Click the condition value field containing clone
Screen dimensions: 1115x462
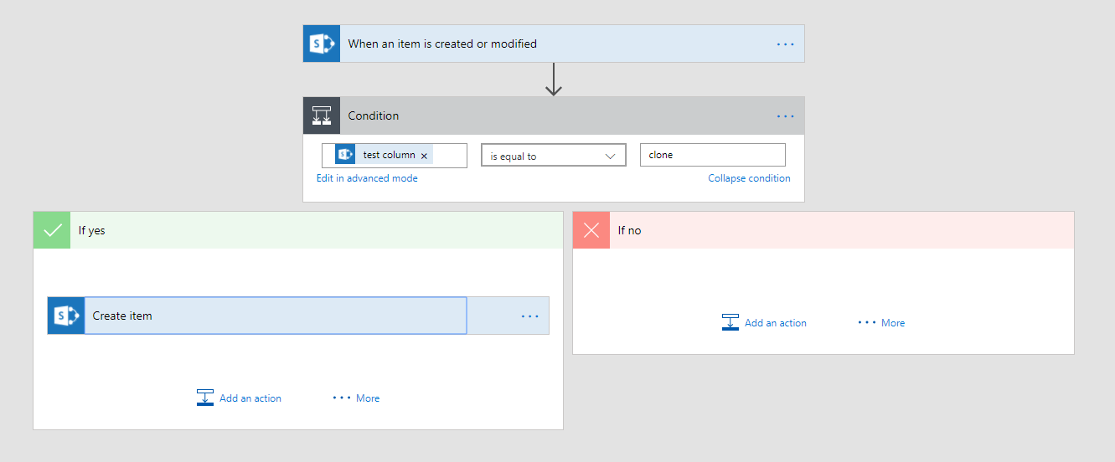click(x=713, y=155)
